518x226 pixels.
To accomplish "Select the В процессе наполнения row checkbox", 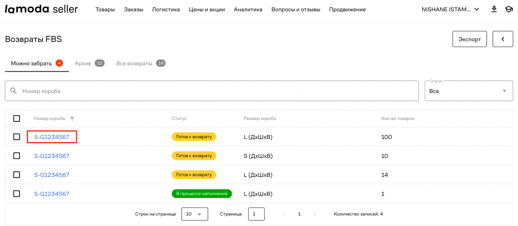I will 17,194.
